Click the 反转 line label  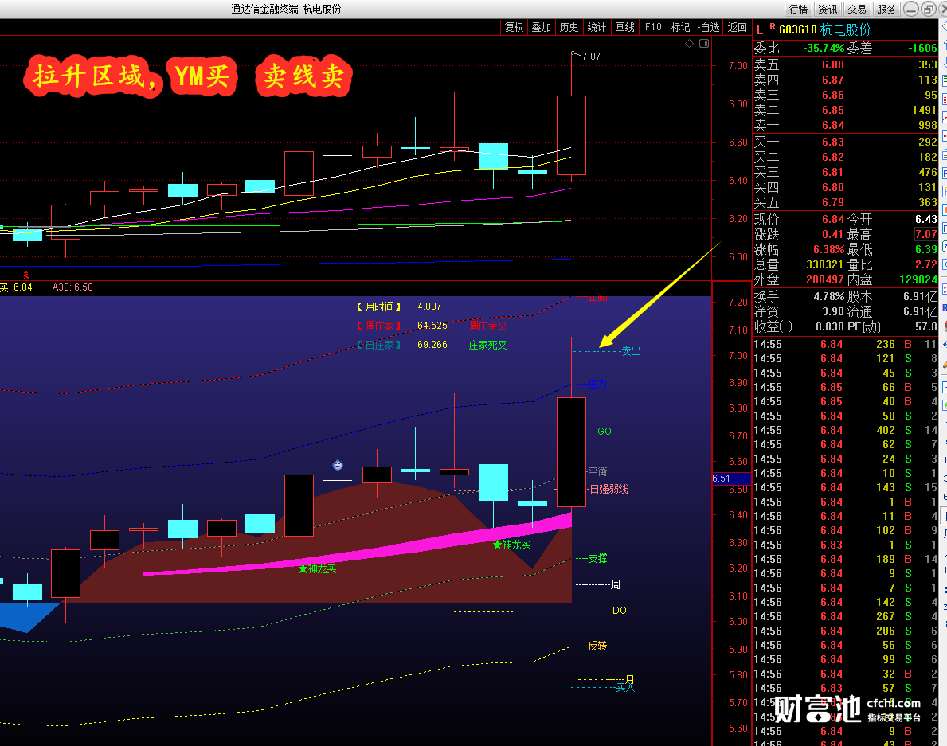tap(597, 646)
